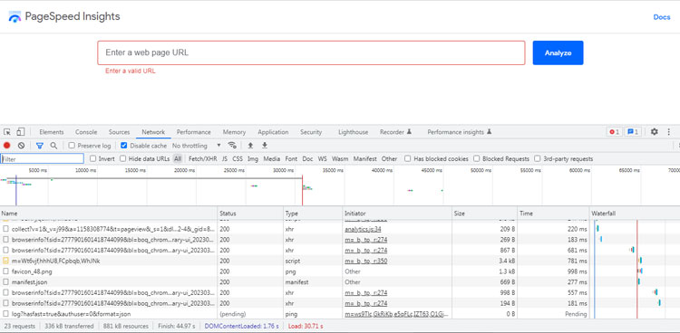
Task: Focus the Enter a web page URL field
Action: (x=311, y=52)
